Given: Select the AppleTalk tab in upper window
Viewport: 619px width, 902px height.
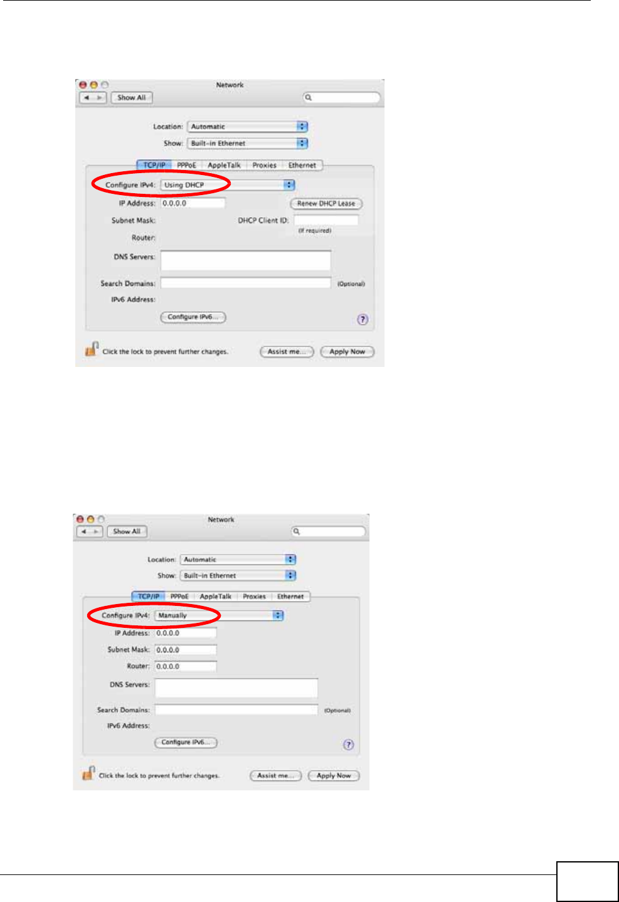Looking at the screenshot, I should pos(225,166).
